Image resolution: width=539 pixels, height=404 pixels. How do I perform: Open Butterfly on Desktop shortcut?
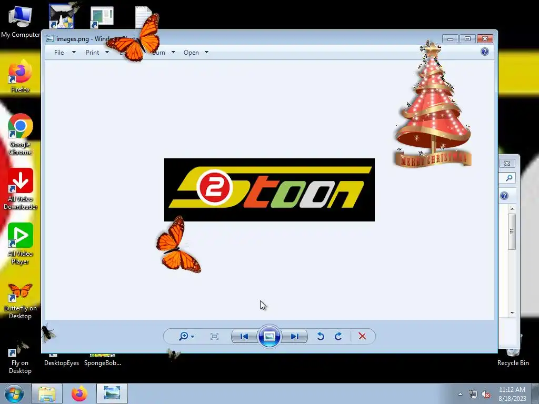21,301
